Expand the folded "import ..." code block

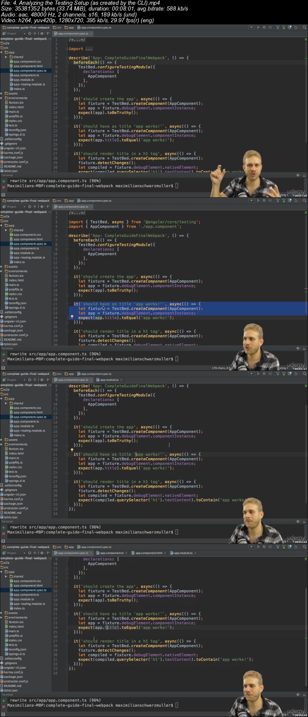(x=89, y=49)
